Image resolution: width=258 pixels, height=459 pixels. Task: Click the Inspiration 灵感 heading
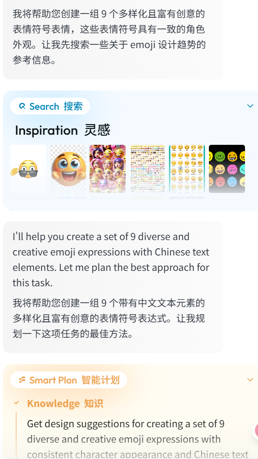tap(63, 130)
